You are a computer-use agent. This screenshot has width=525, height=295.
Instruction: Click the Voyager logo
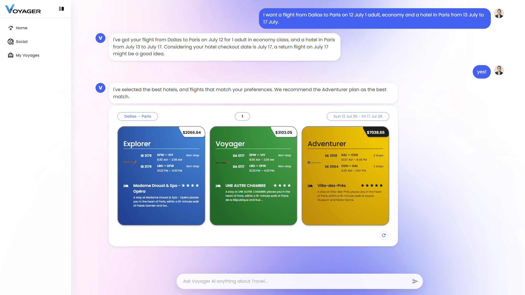pos(23,9)
